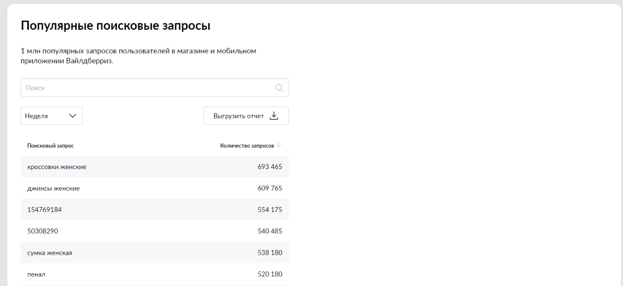Image resolution: width=623 pixels, height=286 pixels.
Task: Click the 538 180 count value
Action: coord(270,252)
